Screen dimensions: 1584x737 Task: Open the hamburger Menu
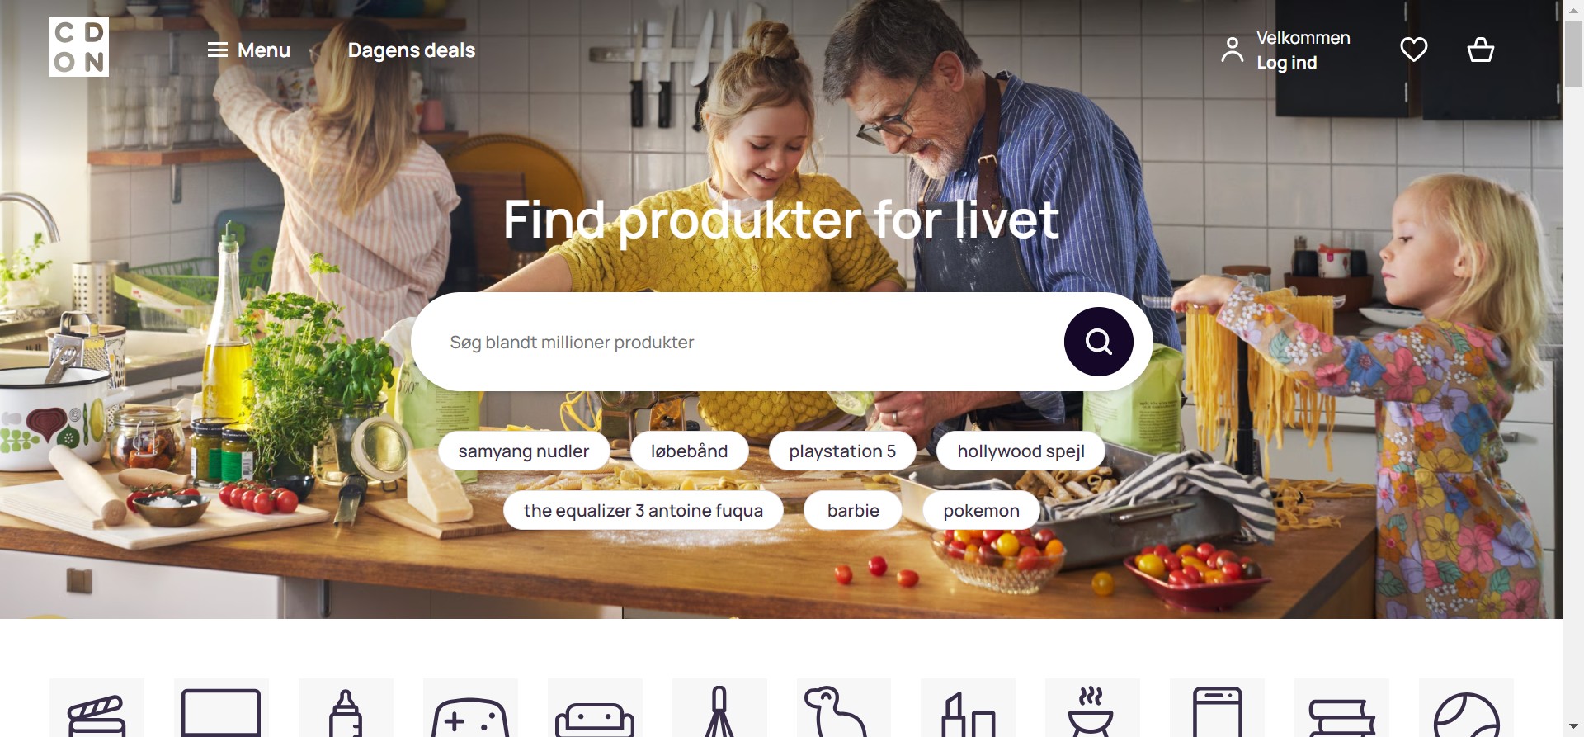tap(248, 50)
